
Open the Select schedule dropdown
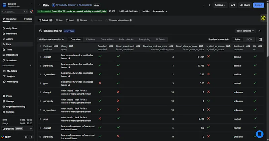tap(245, 31)
